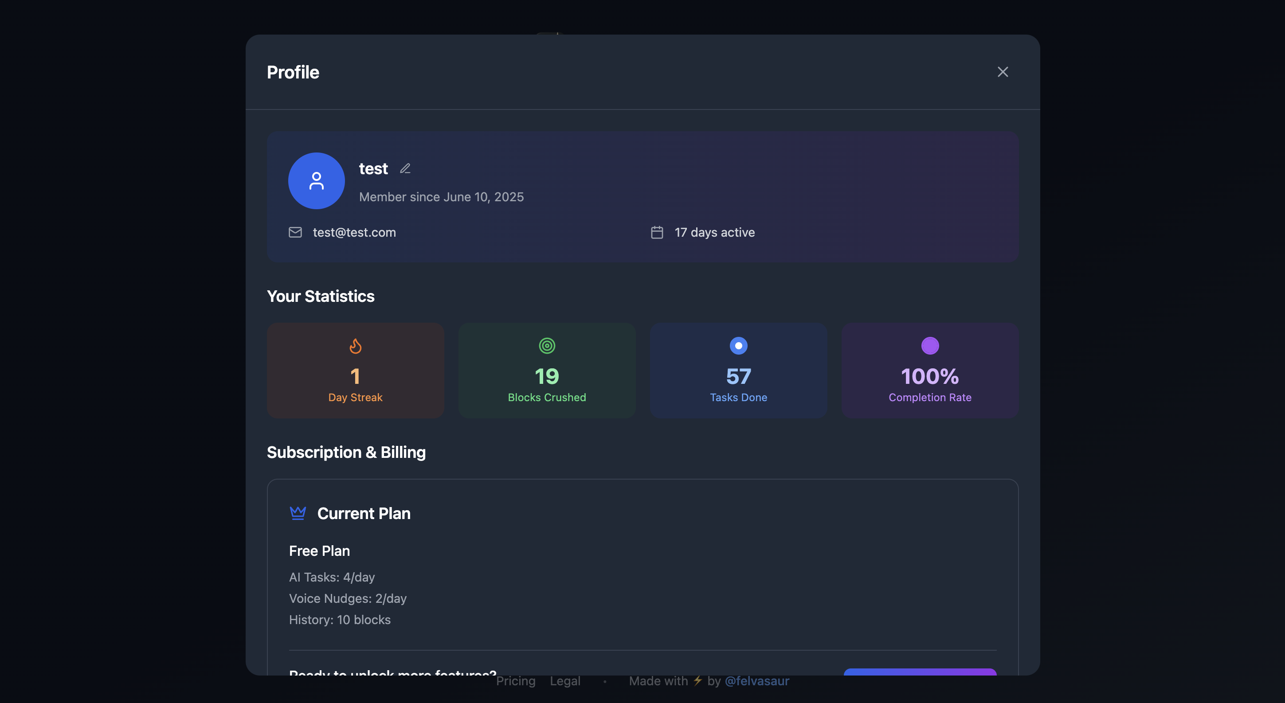1285x703 pixels.
Task: Click the pencil edit icon beside username
Action: (x=405, y=168)
